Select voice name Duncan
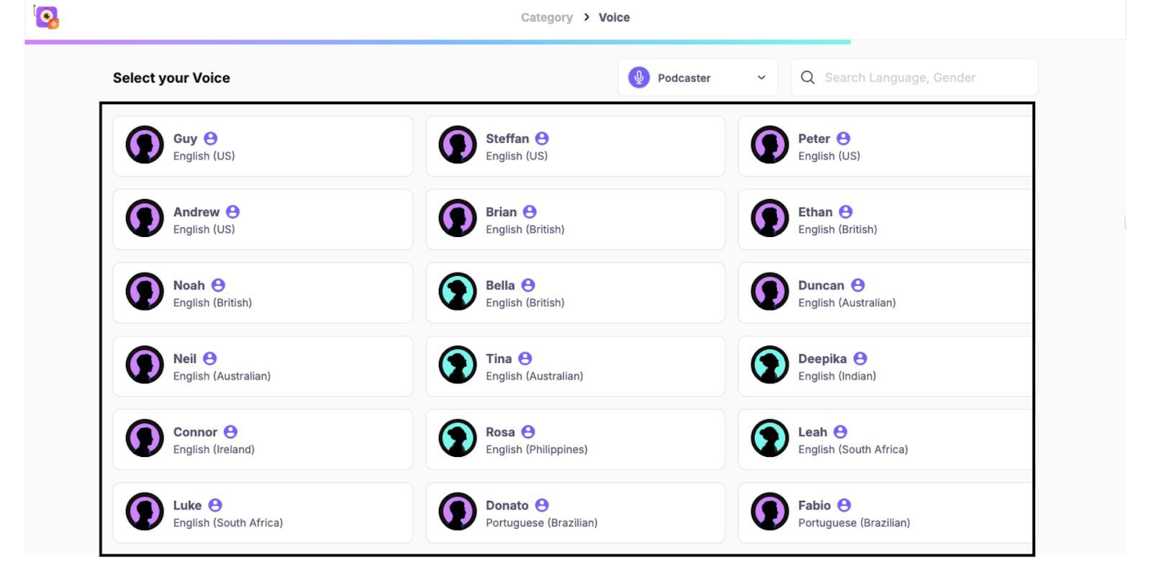1151x587 pixels. [822, 285]
